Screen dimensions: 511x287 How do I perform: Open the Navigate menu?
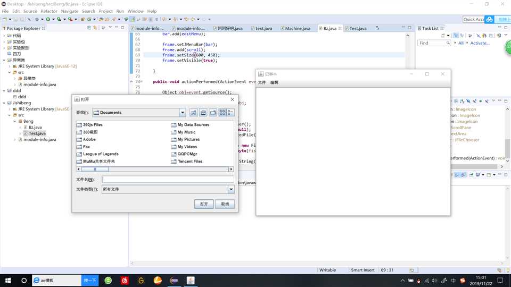[x=69, y=11]
